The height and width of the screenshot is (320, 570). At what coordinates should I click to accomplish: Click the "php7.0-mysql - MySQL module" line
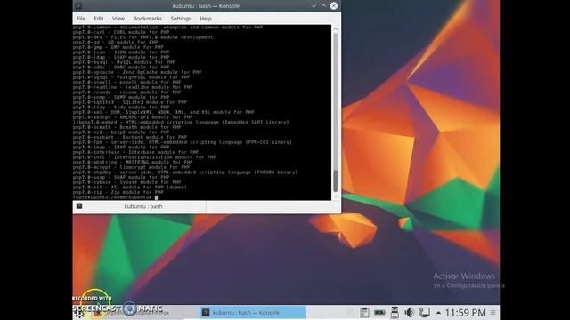pyautogui.click(x=124, y=62)
